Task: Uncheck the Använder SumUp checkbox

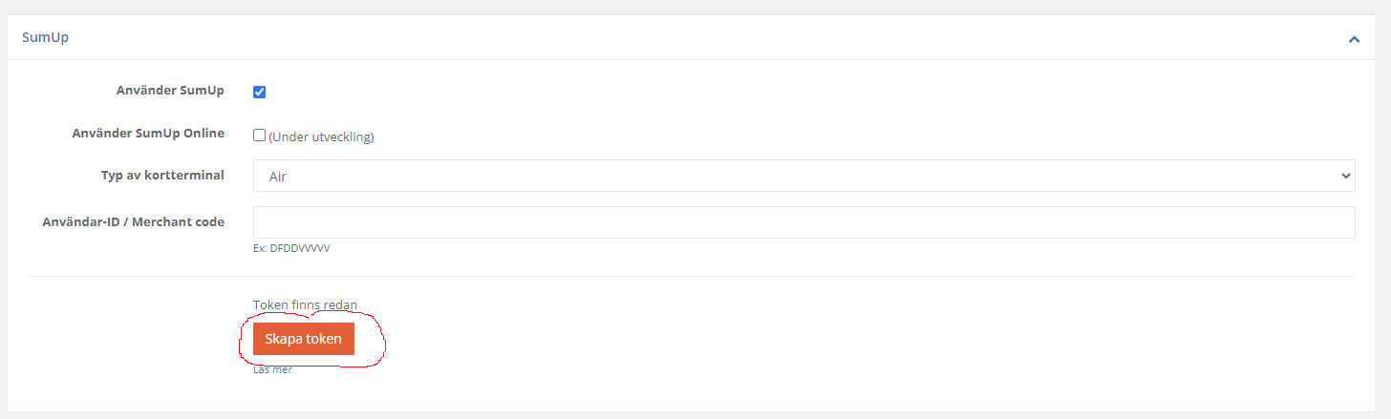Action: point(259,92)
